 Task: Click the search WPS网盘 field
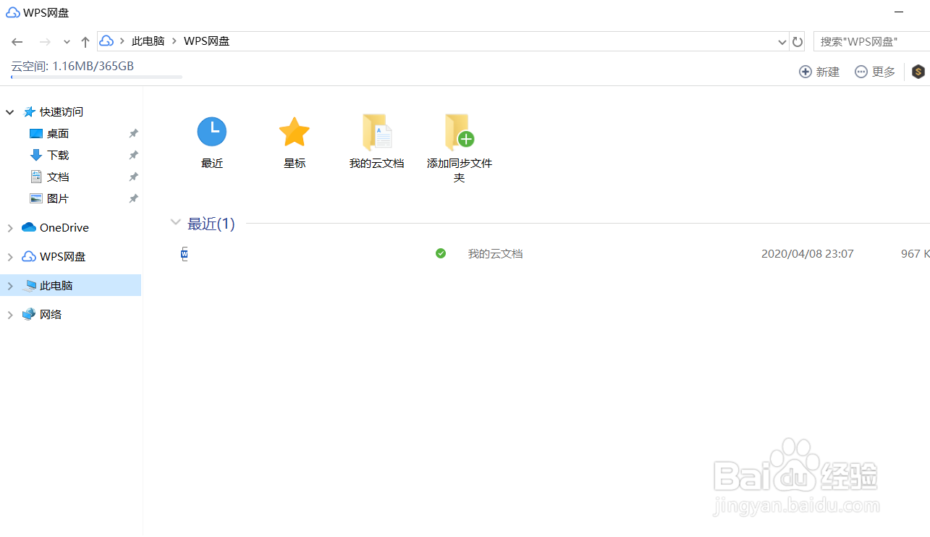tap(871, 41)
